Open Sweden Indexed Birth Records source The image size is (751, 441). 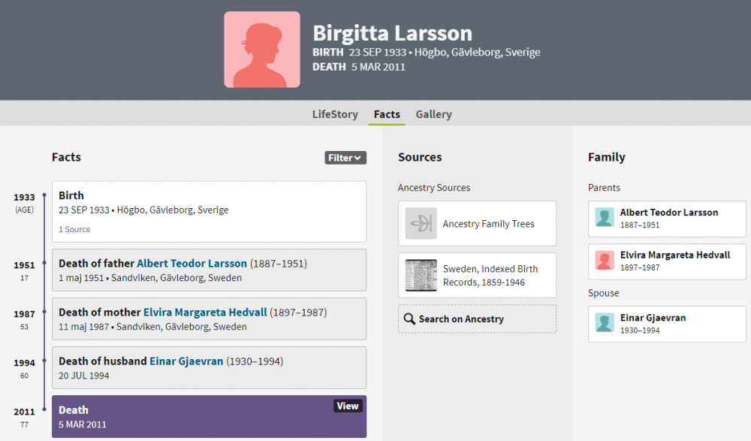pyautogui.click(x=477, y=275)
